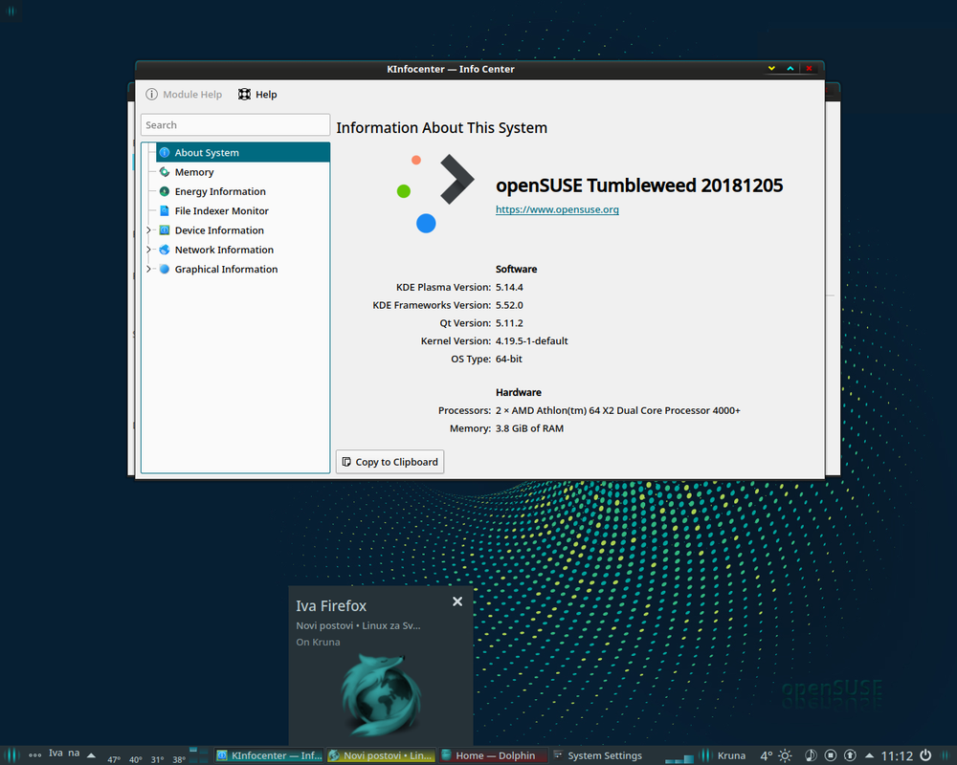Select Energy Information label in sidebar

[x=220, y=191]
